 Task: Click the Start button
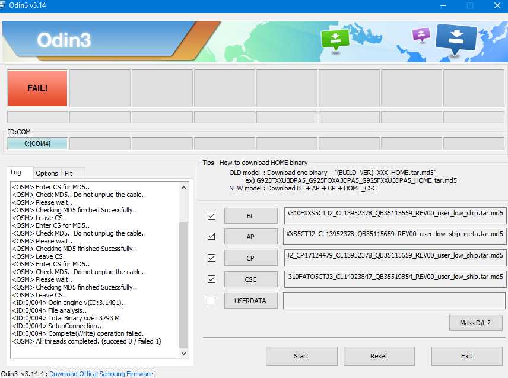pos(301,356)
